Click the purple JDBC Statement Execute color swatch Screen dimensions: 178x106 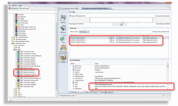pos(19,72)
